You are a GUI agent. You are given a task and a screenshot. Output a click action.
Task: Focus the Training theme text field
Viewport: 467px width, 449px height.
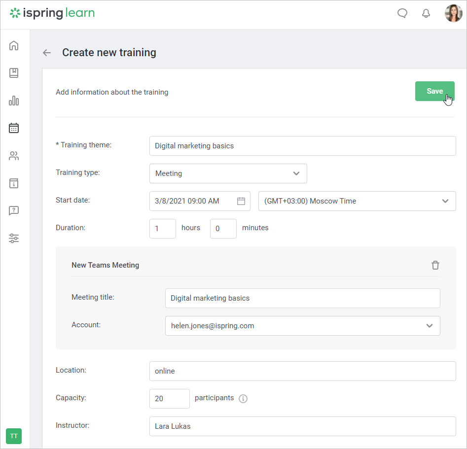[x=302, y=146]
